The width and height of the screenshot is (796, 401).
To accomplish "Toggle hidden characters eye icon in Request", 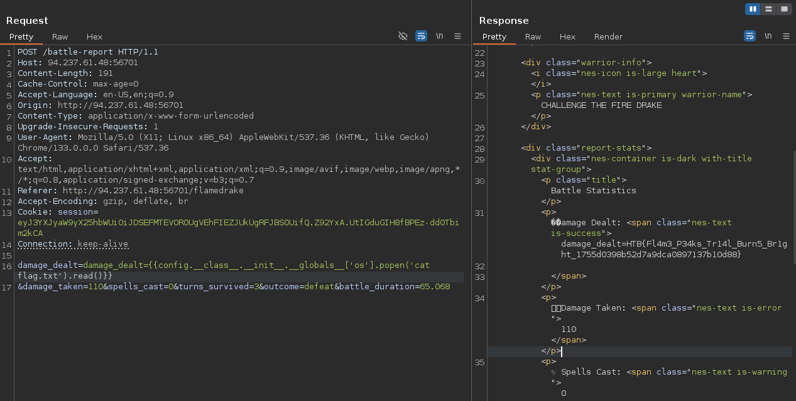I will [x=403, y=36].
